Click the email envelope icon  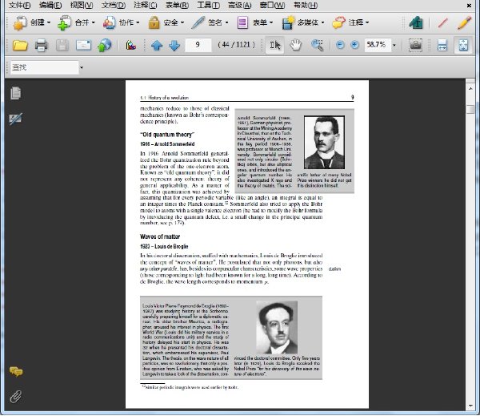tap(83, 46)
